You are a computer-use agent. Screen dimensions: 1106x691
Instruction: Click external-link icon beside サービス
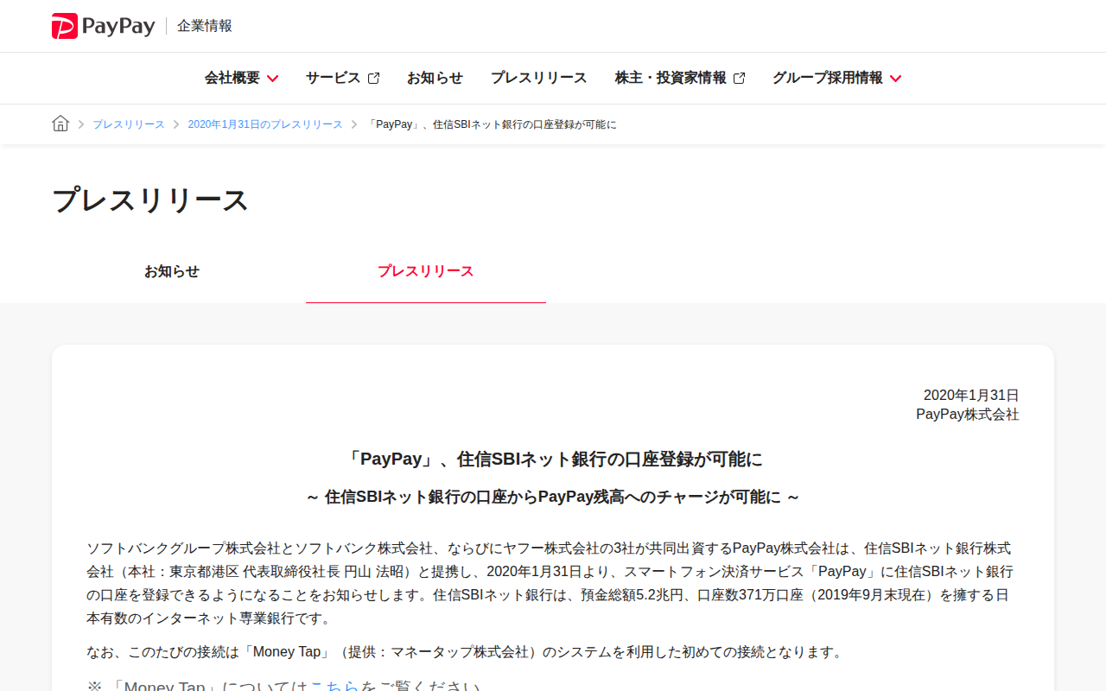(373, 79)
